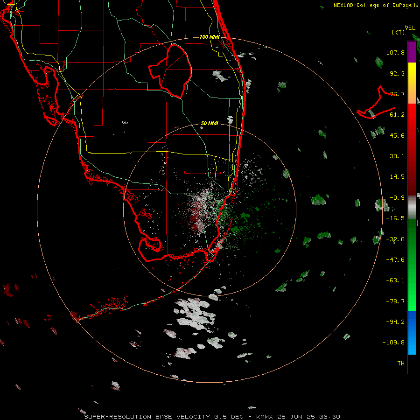Click the 06:30 timestamp in the caption
Screen dimensions: 420x420
[330, 417]
